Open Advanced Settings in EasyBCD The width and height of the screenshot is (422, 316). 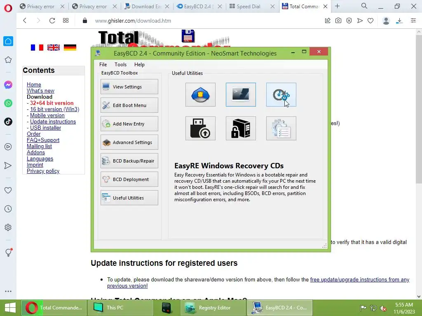[129, 142]
